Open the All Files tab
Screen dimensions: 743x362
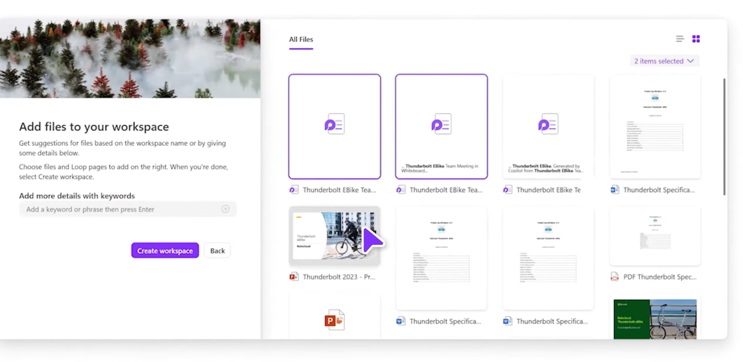click(301, 39)
